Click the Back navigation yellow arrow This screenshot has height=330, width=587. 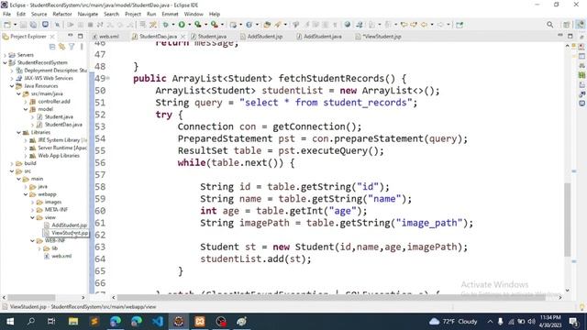pyautogui.click(x=424, y=25)
